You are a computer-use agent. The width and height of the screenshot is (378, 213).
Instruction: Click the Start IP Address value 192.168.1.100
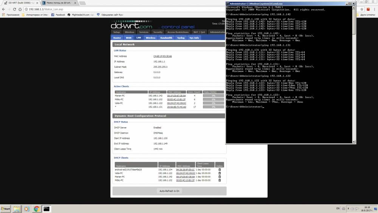coord(160,138)
